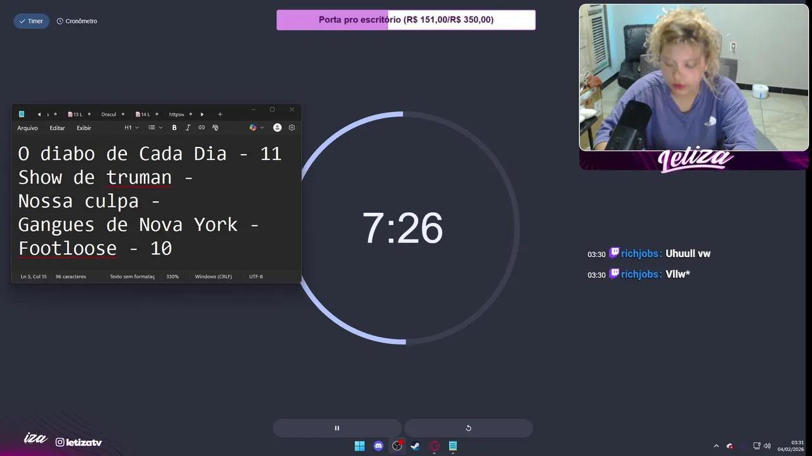The image size is (812, 456).
Task: Click the 'Porta pro escritório' donation goal bar
Action: coord(406,20)
